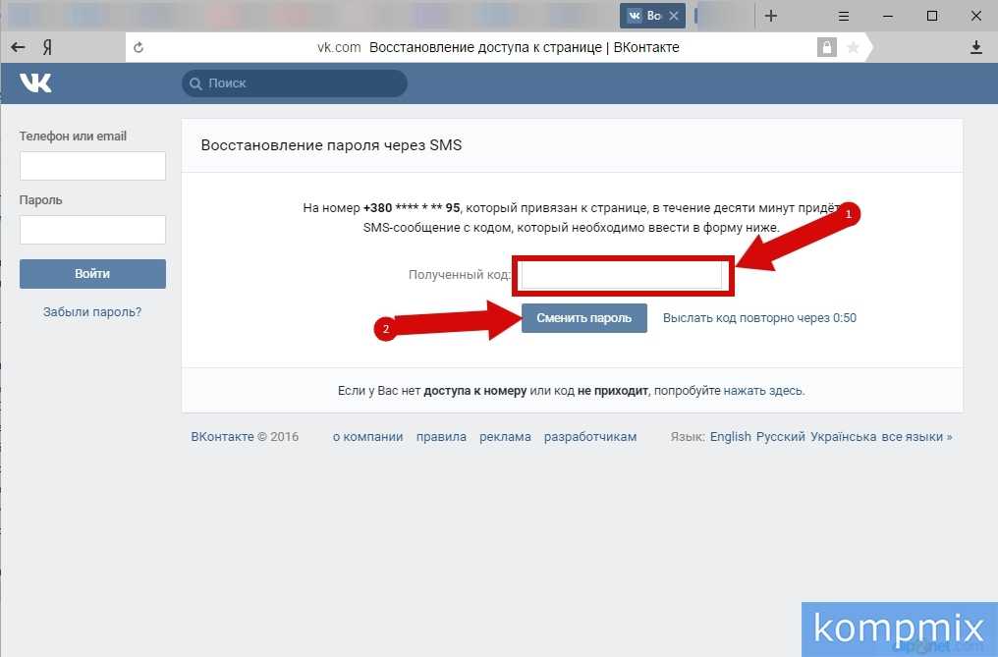
Task: Switch language to Русский
Action: (x=780, y=437)
